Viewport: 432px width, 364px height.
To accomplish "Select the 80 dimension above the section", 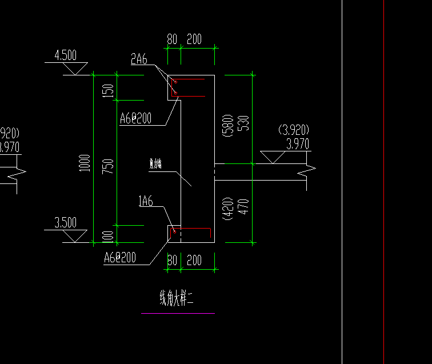I will click(x=172, y=39).
